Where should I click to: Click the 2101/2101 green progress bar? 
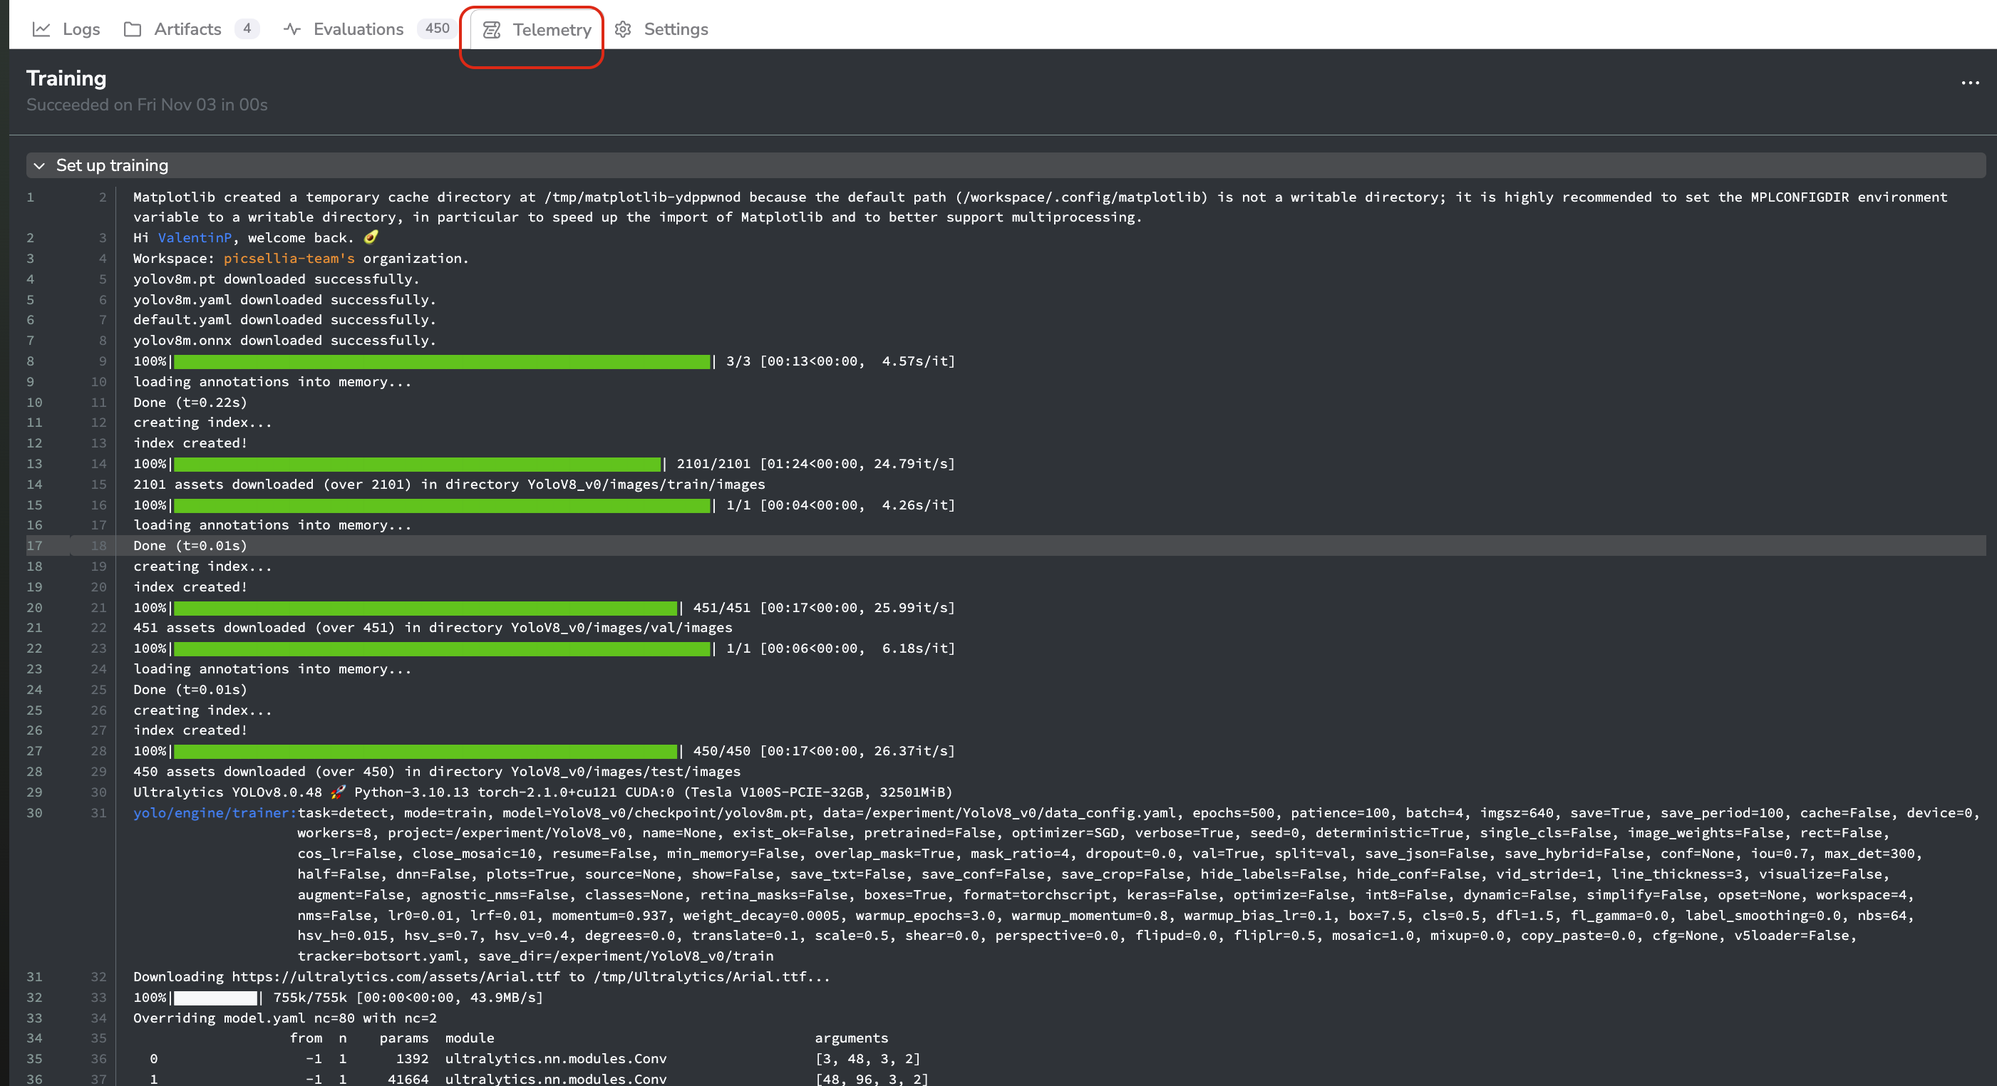[418, 465]
